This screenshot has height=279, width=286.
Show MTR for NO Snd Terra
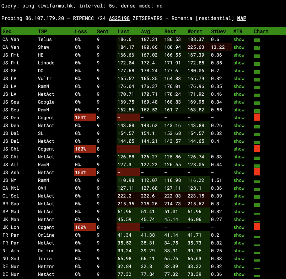(239, 259)
